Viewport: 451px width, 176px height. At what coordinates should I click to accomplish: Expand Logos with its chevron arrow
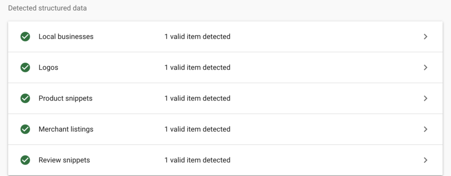click(x=426, y=67)
